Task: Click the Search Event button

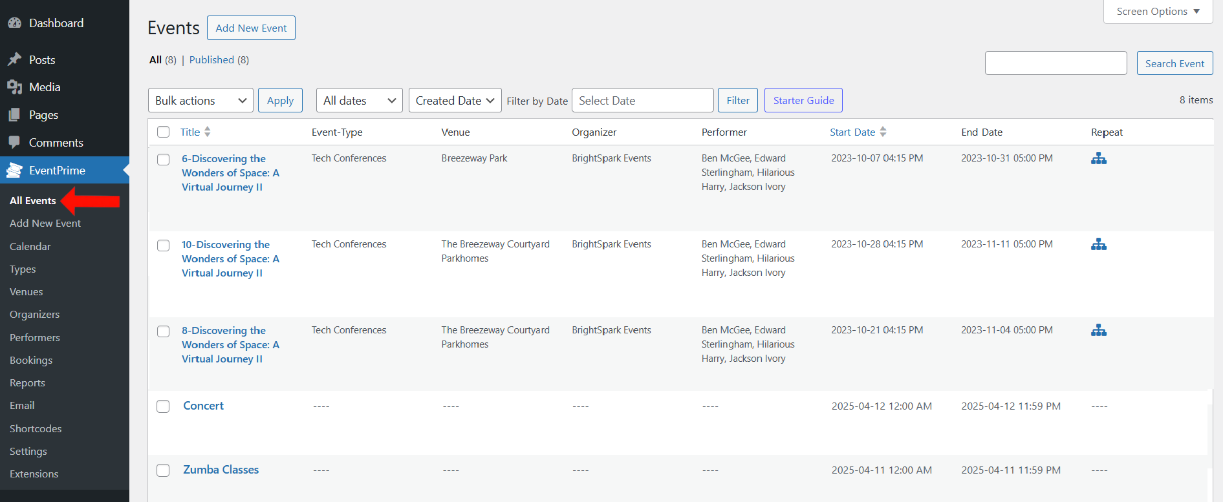Action: [x=1174, y=63]
